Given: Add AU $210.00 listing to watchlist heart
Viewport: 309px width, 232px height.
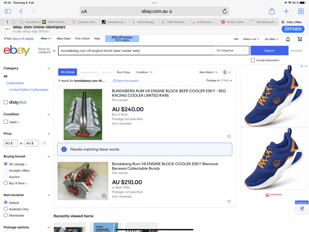Looking at the screenshot, I should tap(229, 202).
